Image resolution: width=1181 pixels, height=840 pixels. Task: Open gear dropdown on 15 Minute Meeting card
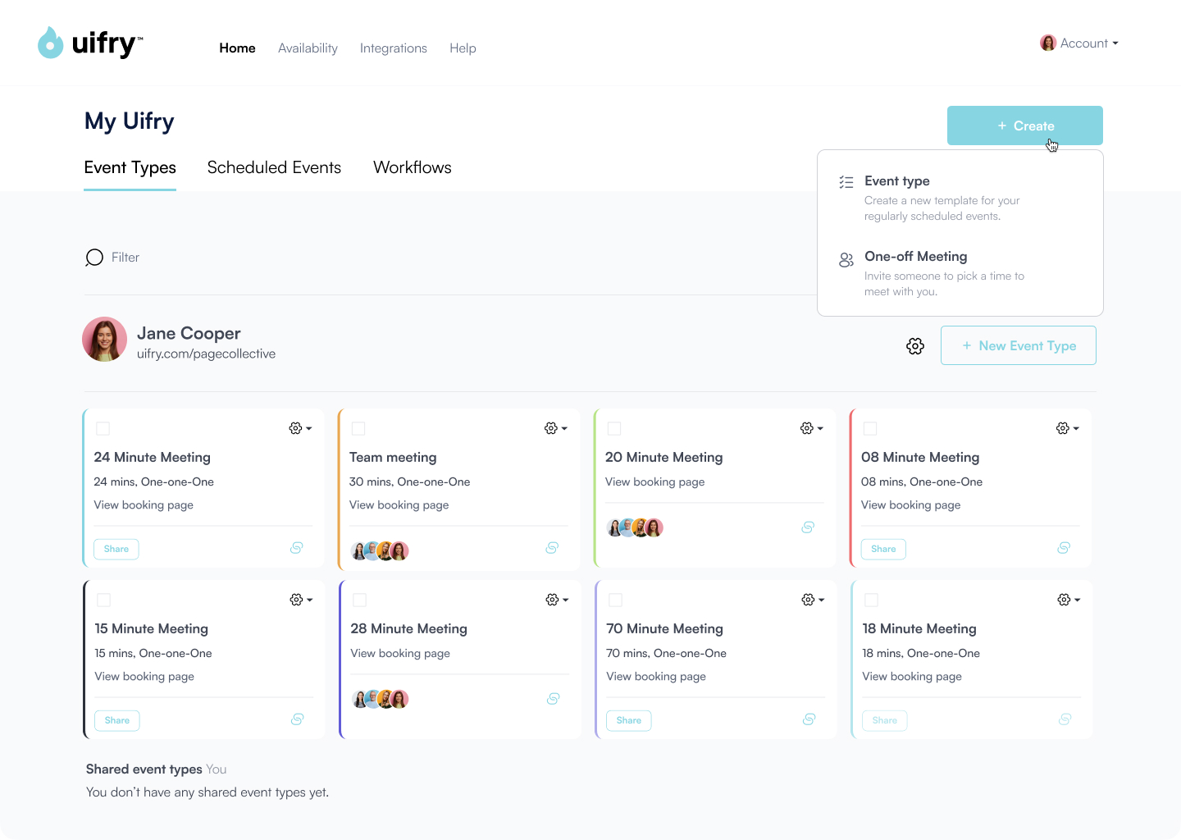(x=301, y=600)
